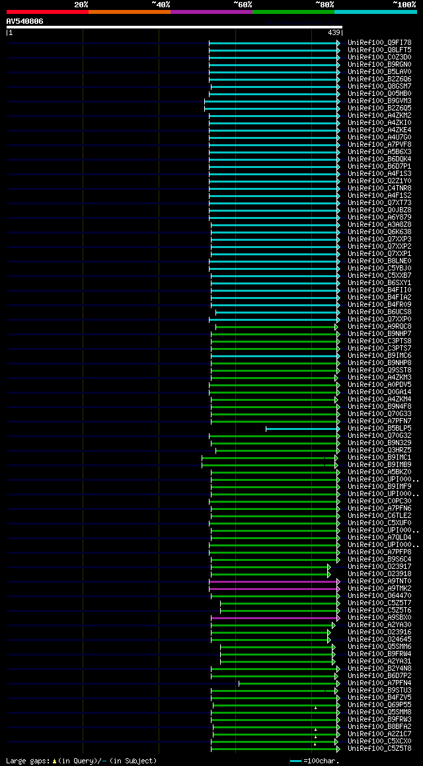Select the UniRef100_Q7XXP1 label
Viewport: 423px width, 766px height.
[x=379, y=254]
